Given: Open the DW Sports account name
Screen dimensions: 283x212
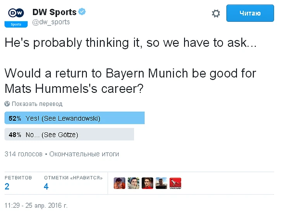Looking at the screenshot, I should click(x=54, y=12).
